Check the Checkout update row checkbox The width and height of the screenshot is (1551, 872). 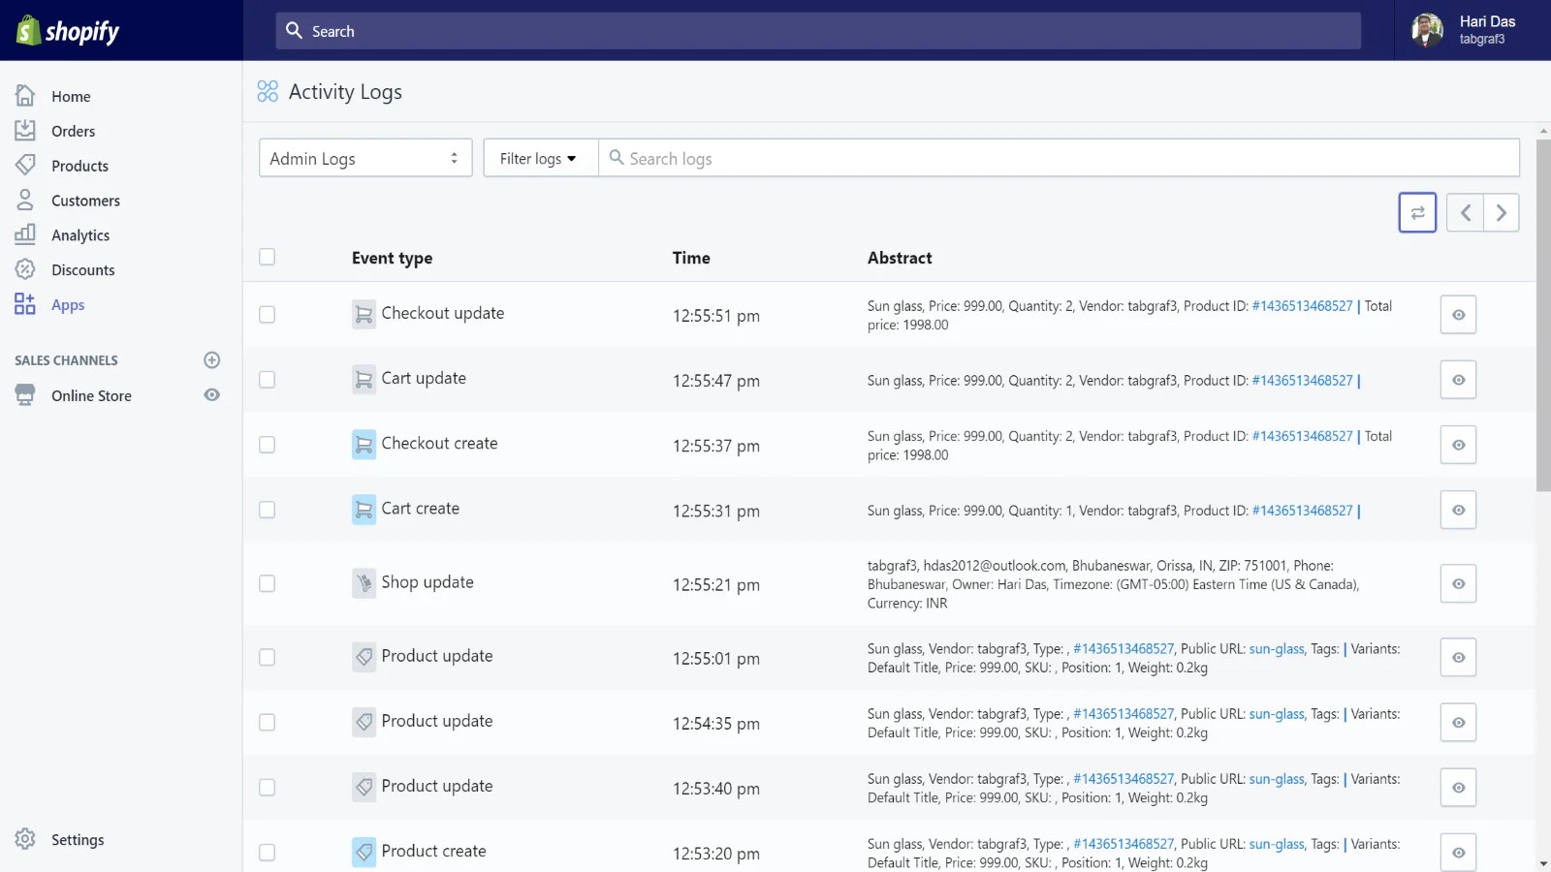pyautogui.click(x=267, y=314)
